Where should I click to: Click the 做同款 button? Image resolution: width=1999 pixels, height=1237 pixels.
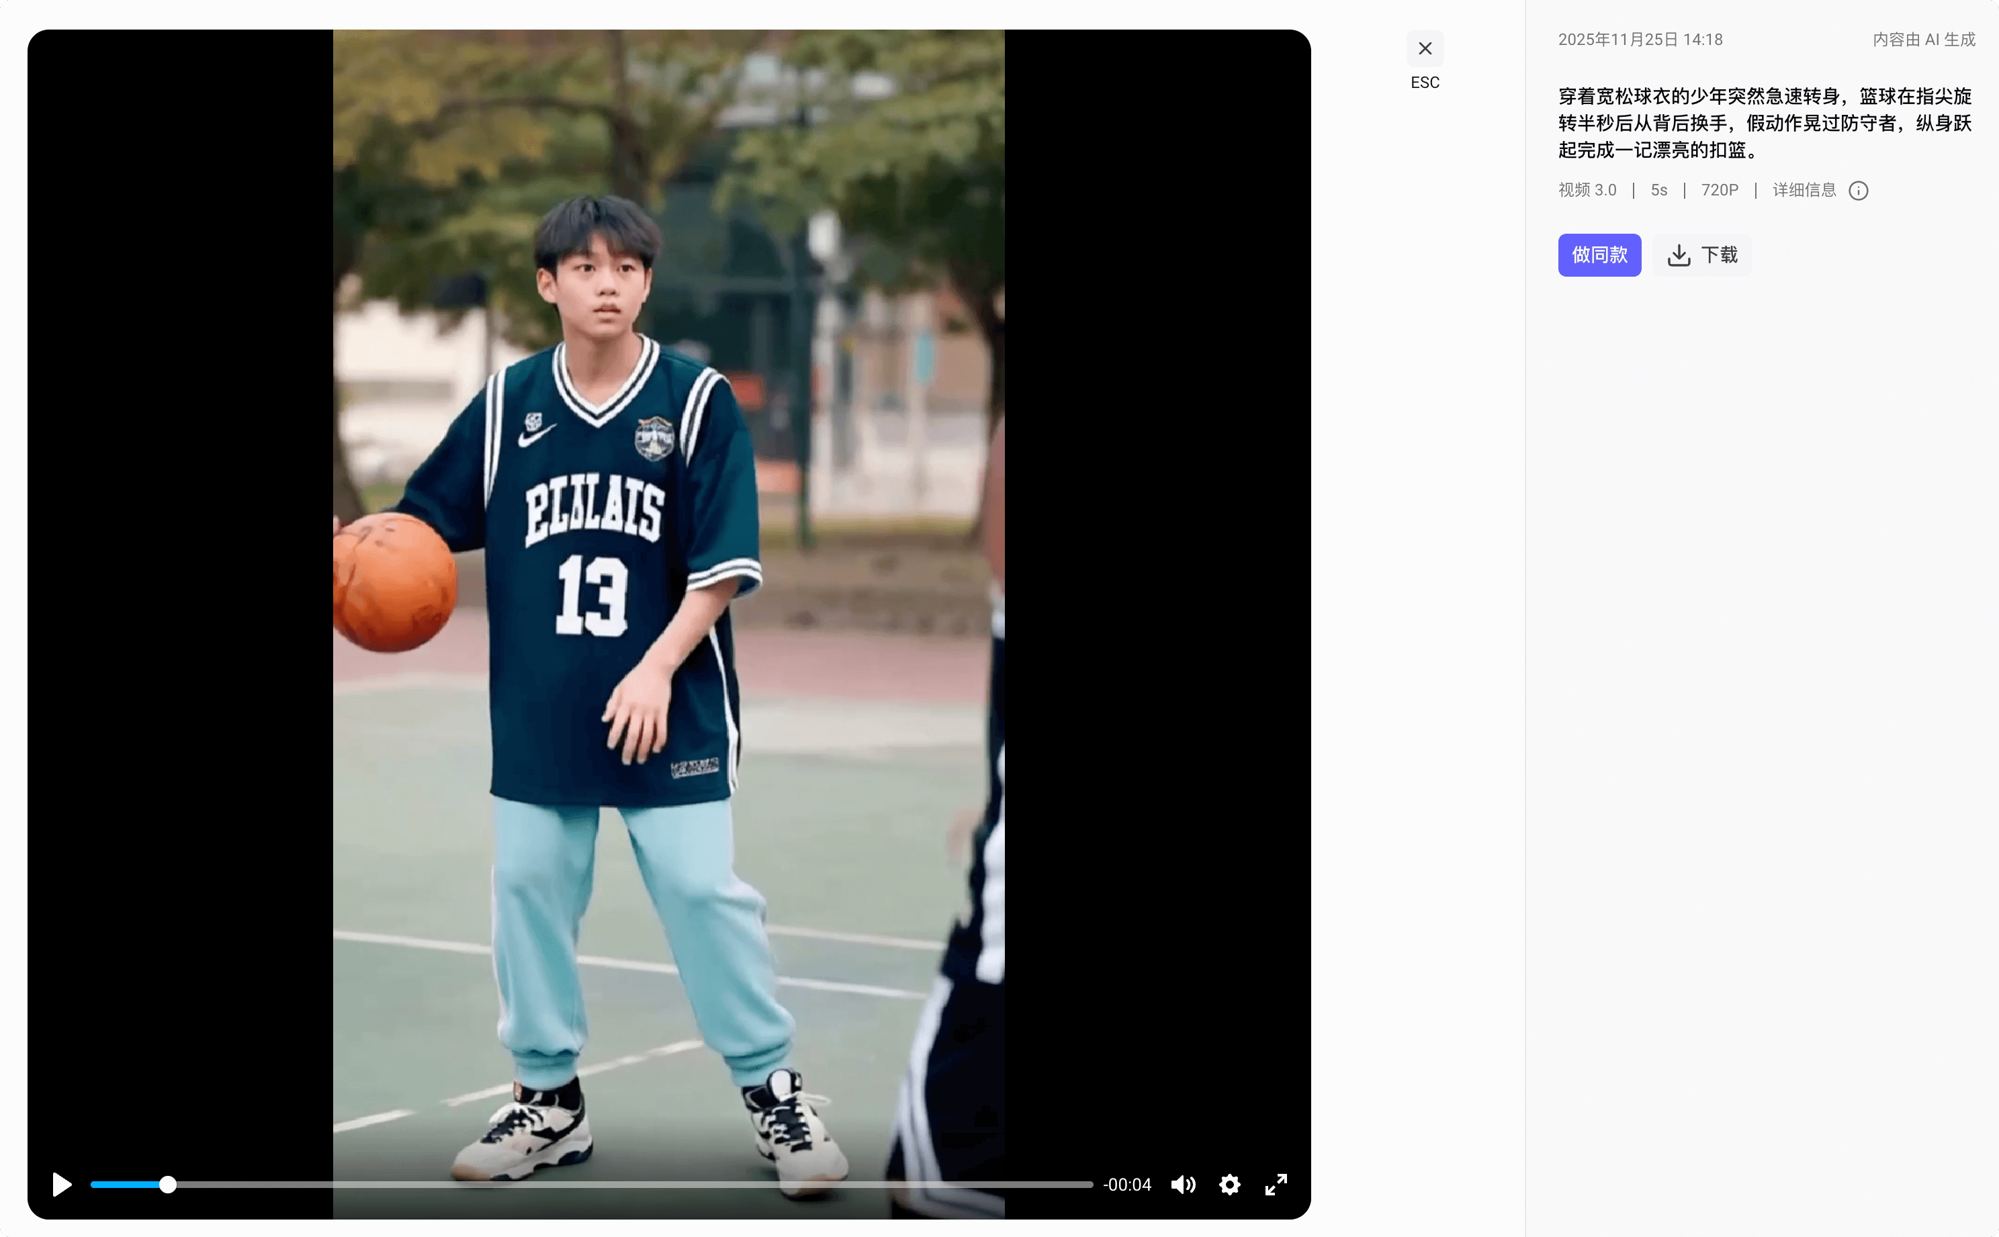[1599, 255]
